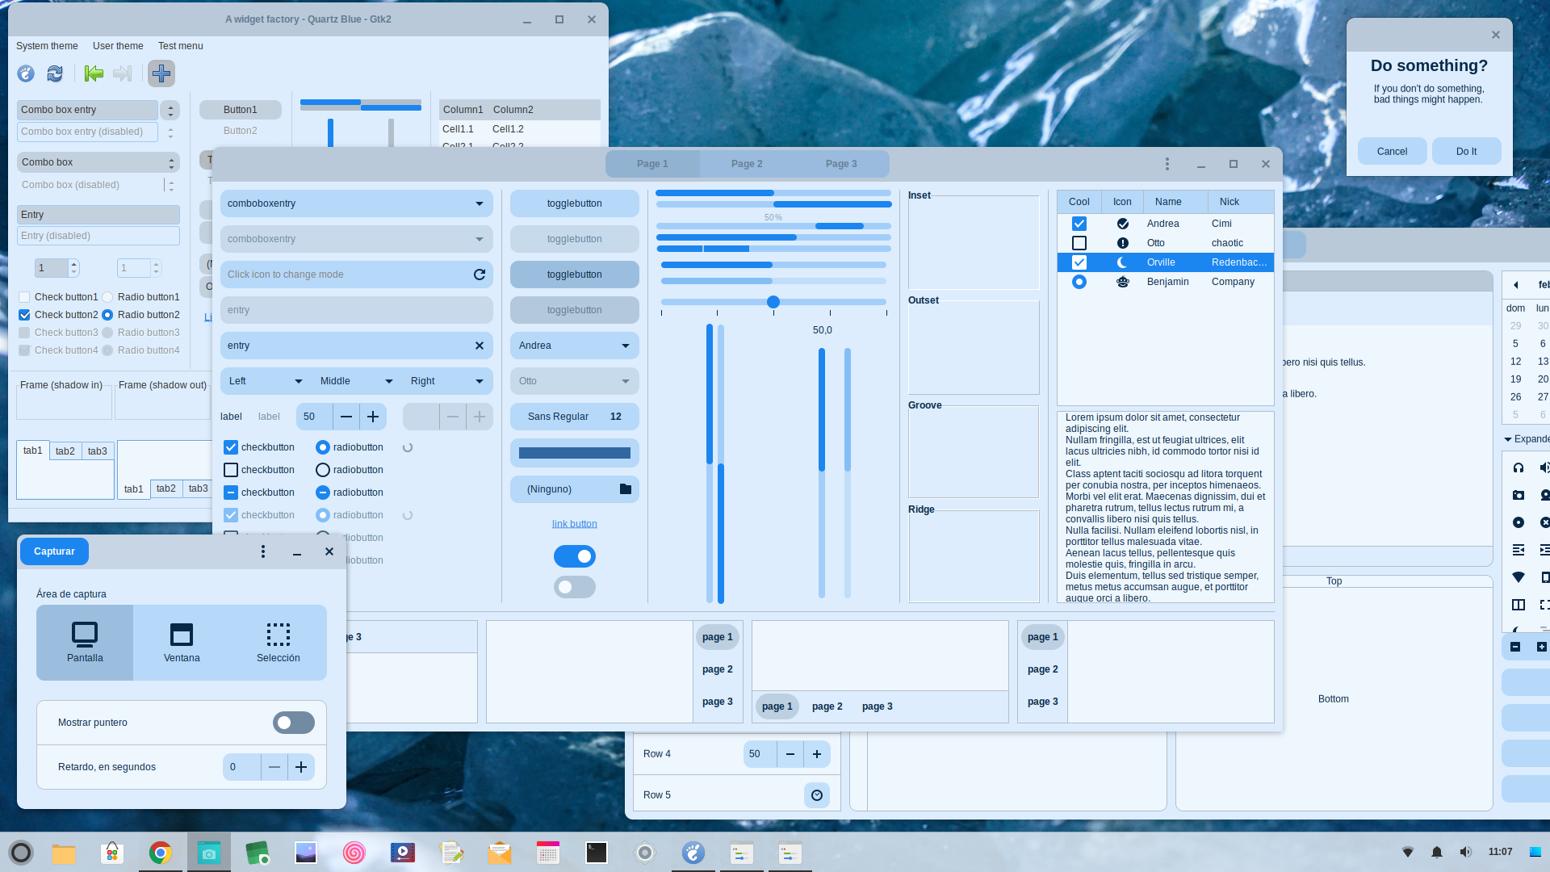Select the second unselected radiobutton

click(323, 470)
